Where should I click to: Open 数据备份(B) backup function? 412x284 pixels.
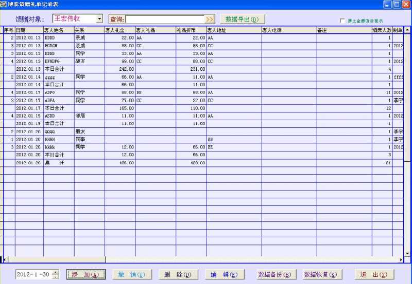click(x=274, y=275)
